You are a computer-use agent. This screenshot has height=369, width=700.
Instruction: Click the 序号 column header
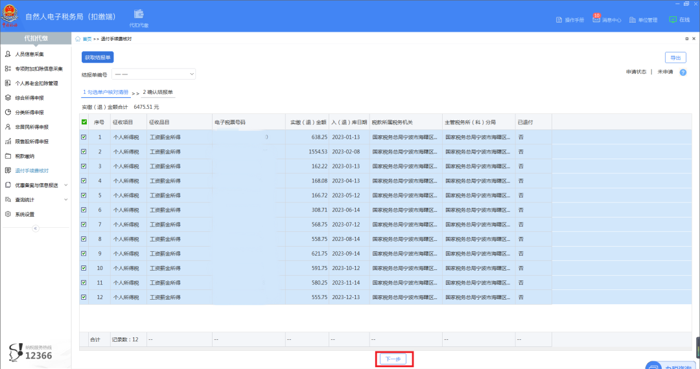pos(99,122)
